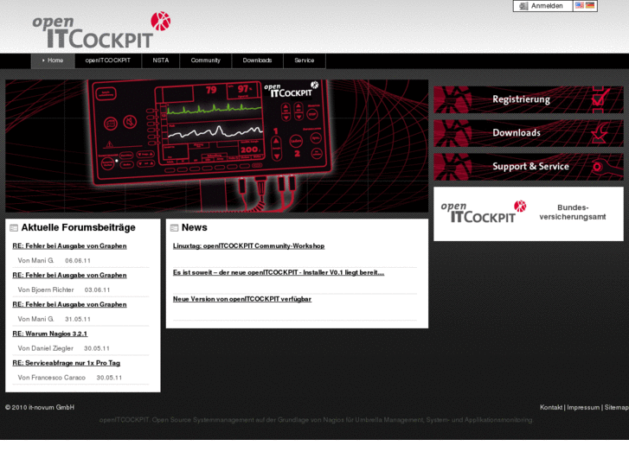Open forum post by Bjoern Richter
Viewport: 629px width, 471px height.
[69, 276]
